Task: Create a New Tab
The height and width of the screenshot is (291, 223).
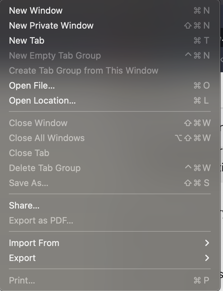Action: [x=26, y=41]
